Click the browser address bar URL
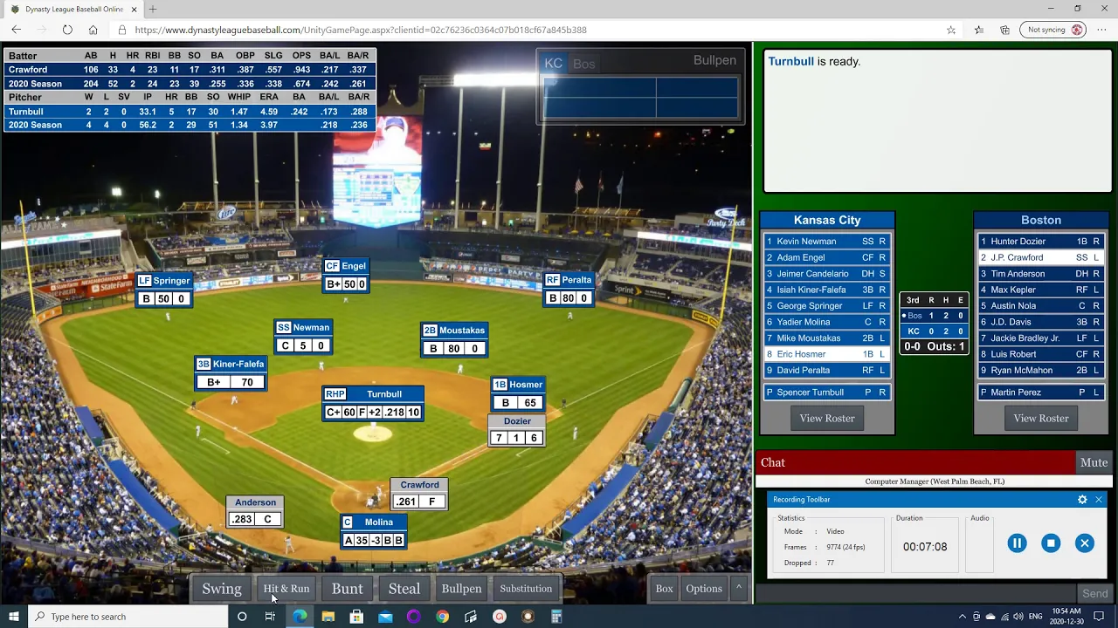 click(x=361, y=30)
